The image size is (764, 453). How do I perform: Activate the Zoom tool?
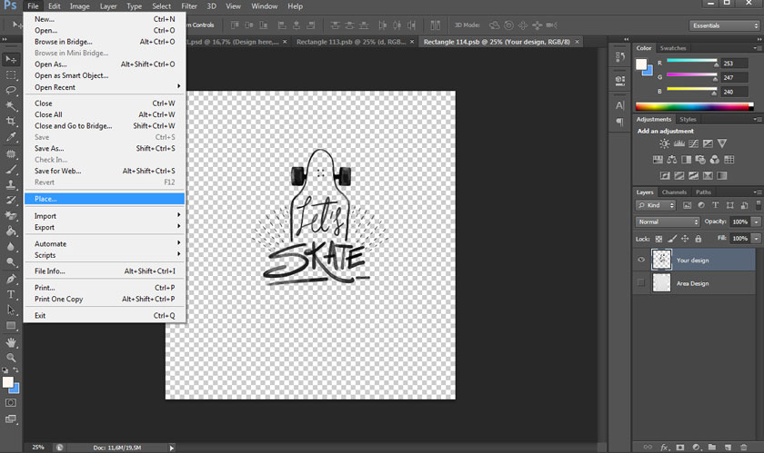(12, 358)
